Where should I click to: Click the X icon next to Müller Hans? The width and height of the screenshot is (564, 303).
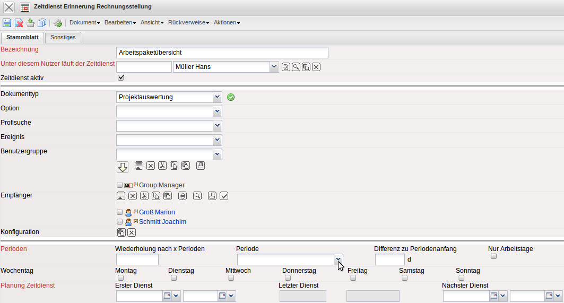click(x=316, y=67)
